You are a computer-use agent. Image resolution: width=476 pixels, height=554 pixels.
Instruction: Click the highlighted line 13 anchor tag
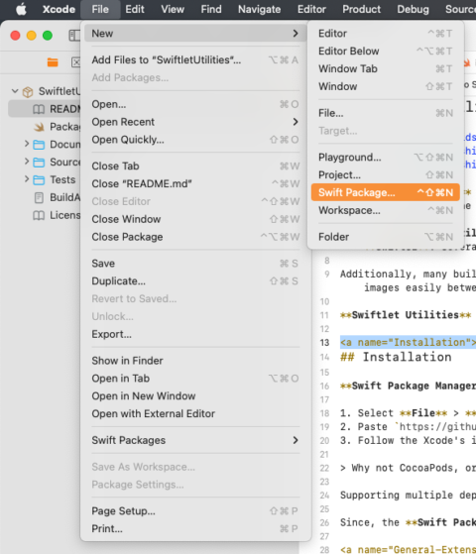point(408,342)
